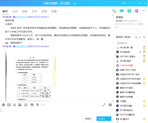Open the emoji picker smiley icon
The height and width of the screenshot is (123, 148).
(x=3, y=105)
